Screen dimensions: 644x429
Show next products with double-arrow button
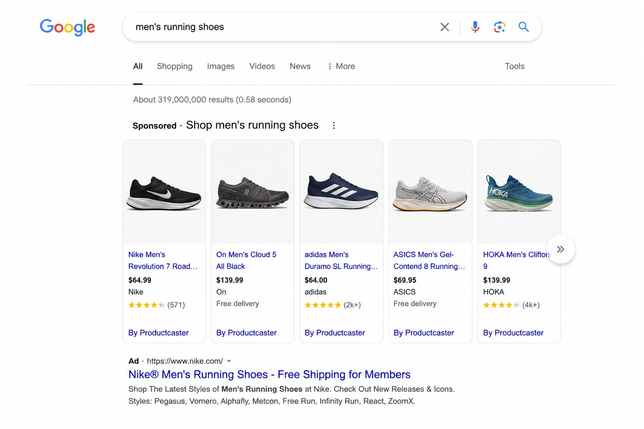(561, 249)
